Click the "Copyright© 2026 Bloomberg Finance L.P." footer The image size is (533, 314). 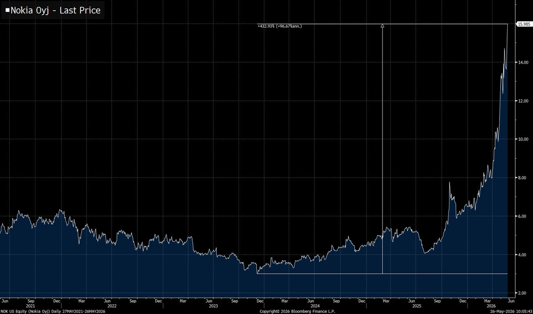(x=298, y=311)
